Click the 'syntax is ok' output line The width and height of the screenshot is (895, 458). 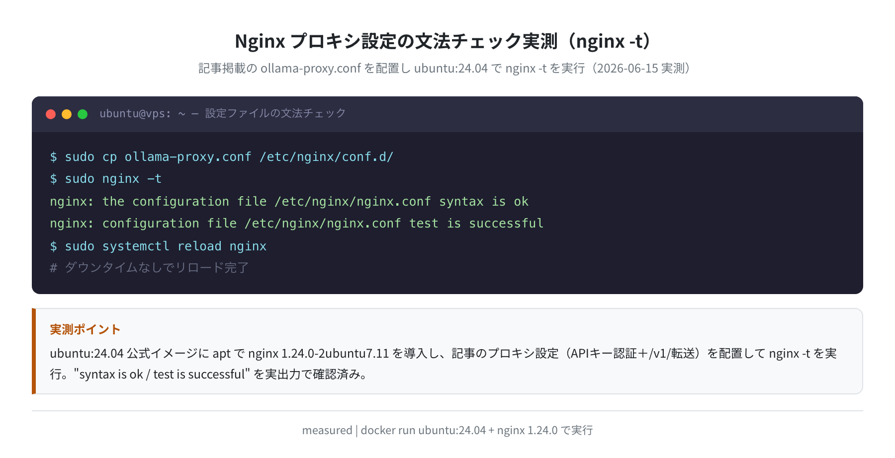[289, 202]
